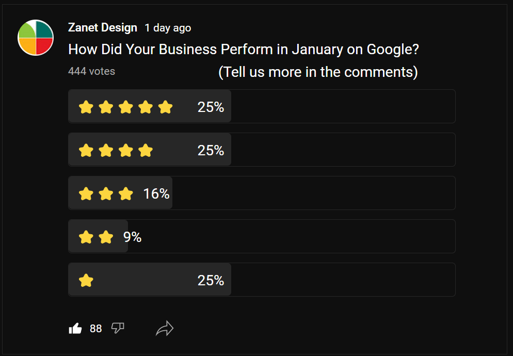Click the thumbs up like icon
This screenshot has height=356, width=513.
point(75,328)
